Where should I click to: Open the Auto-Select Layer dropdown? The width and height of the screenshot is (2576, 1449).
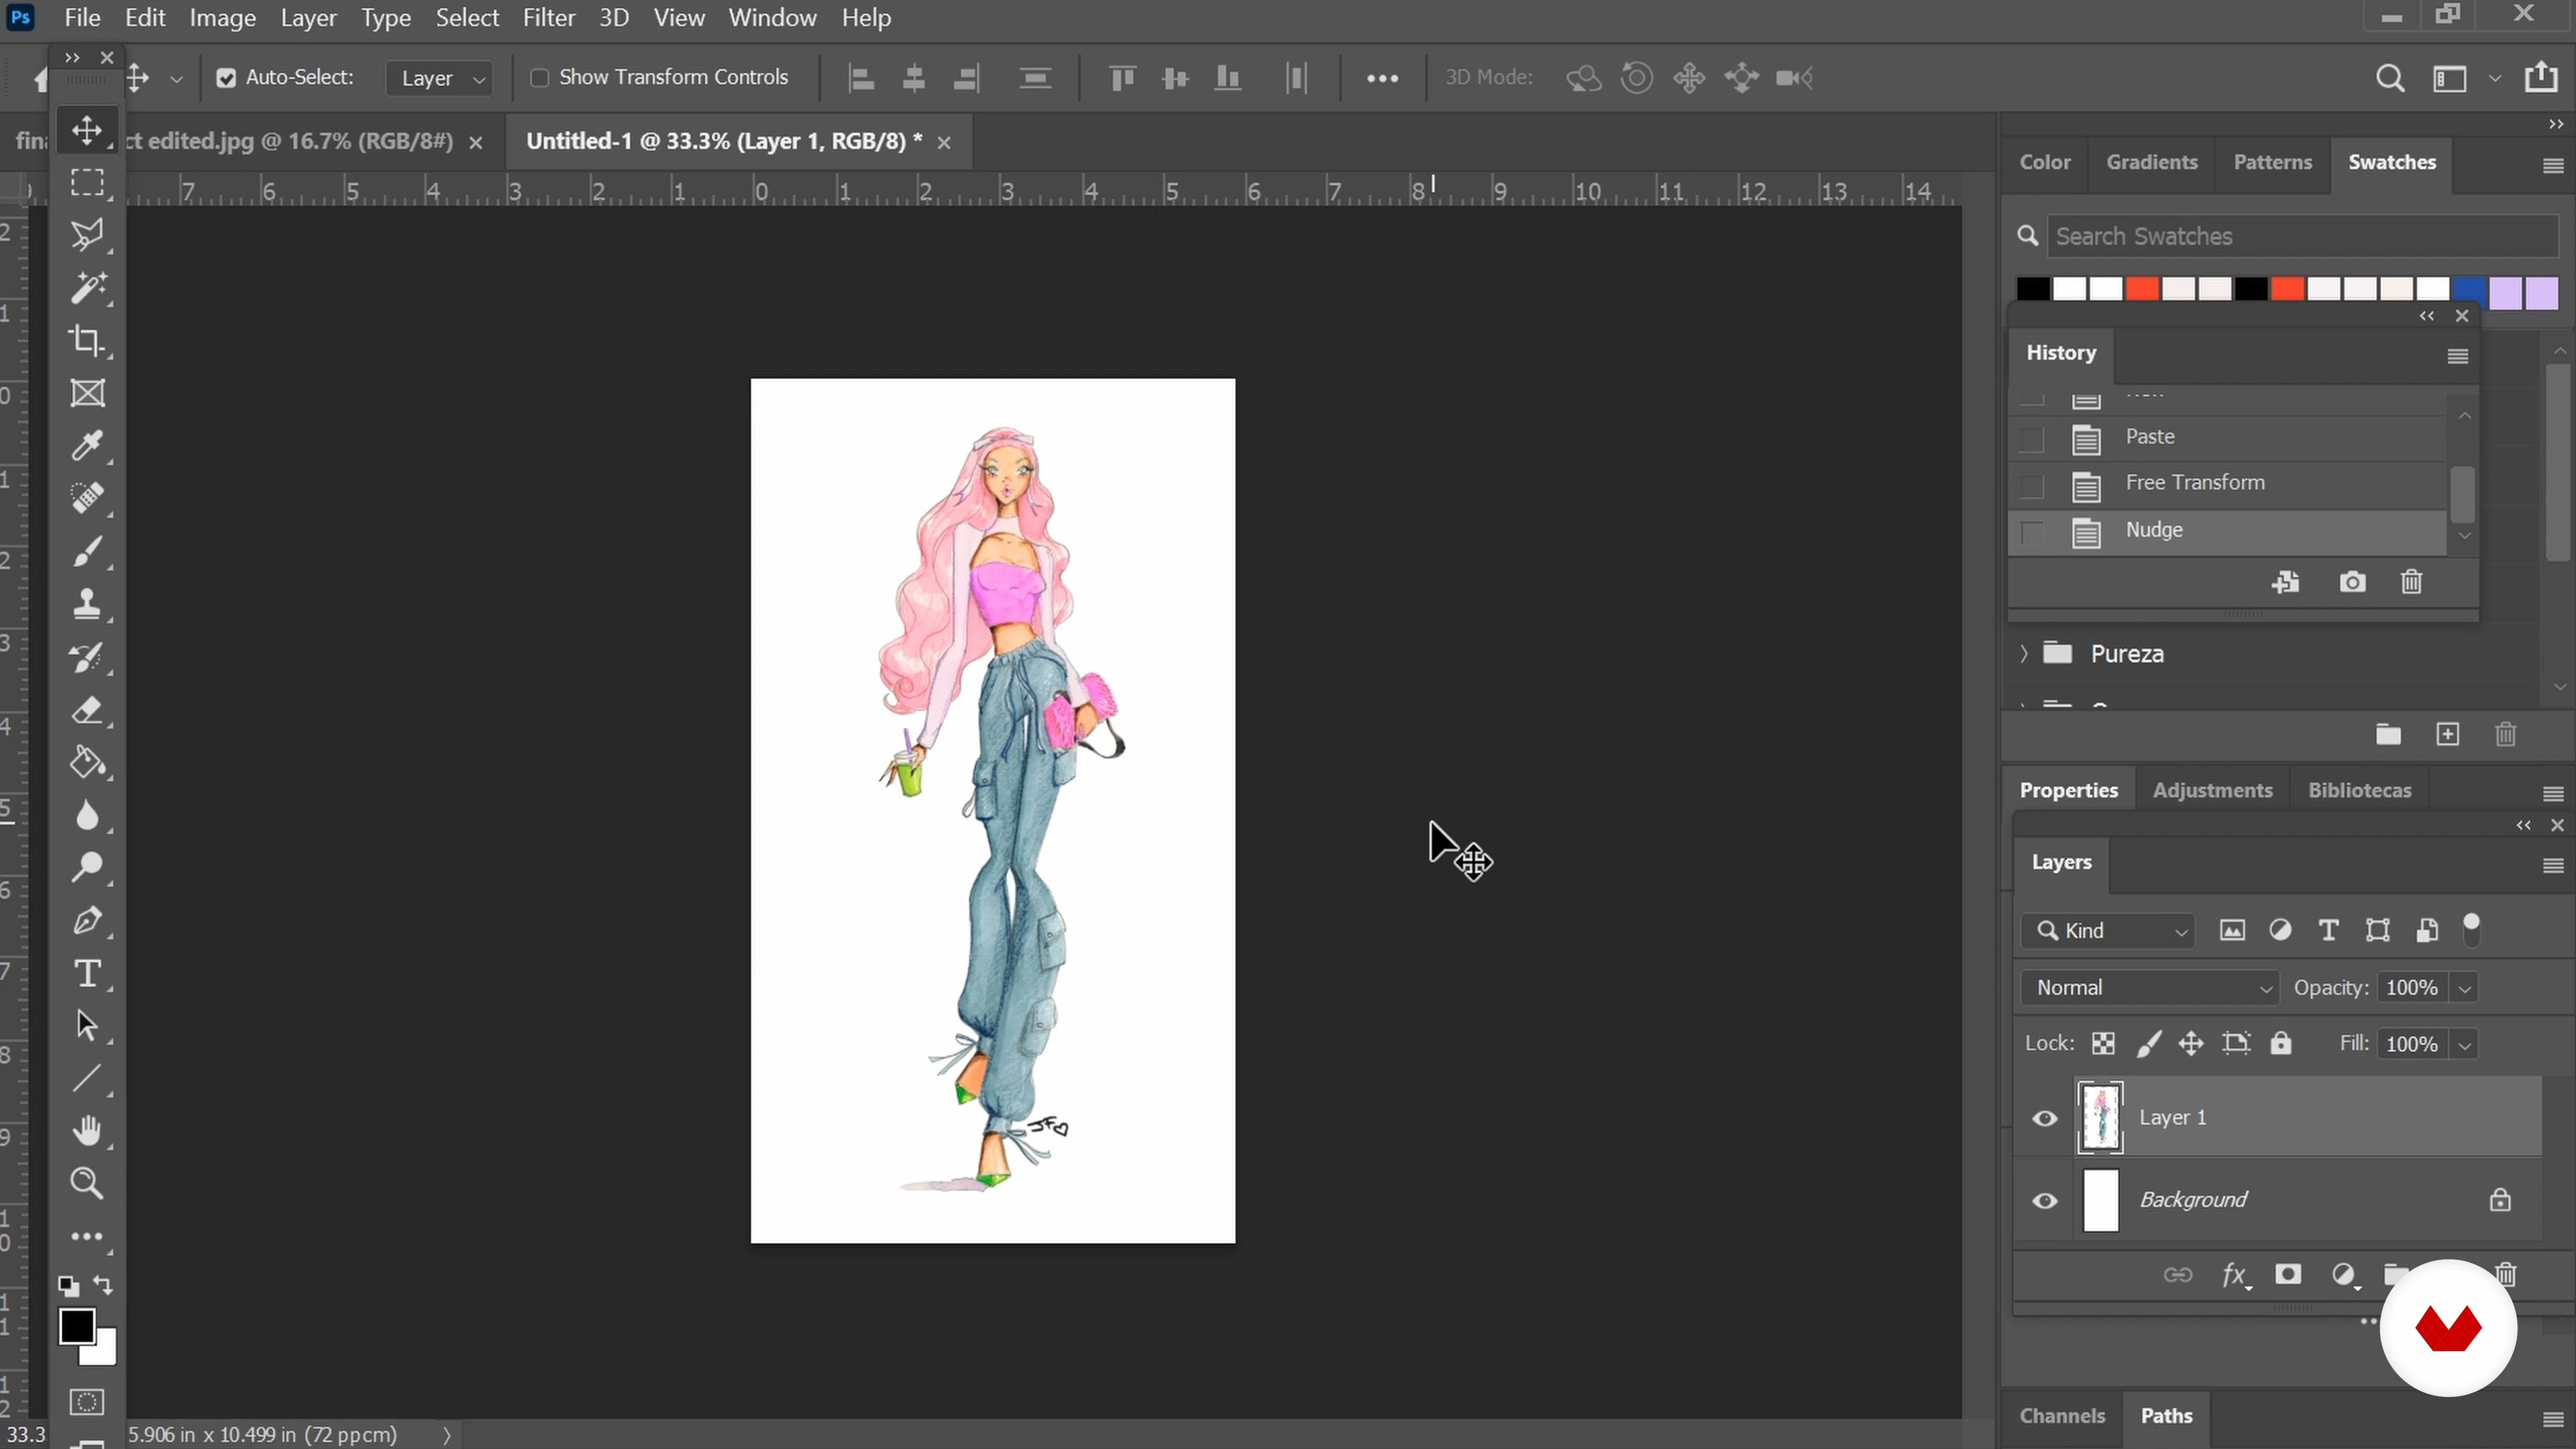[x=440, y=78]
